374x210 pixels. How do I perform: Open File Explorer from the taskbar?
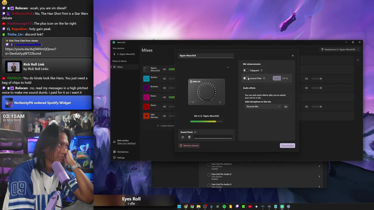[198, 206]
